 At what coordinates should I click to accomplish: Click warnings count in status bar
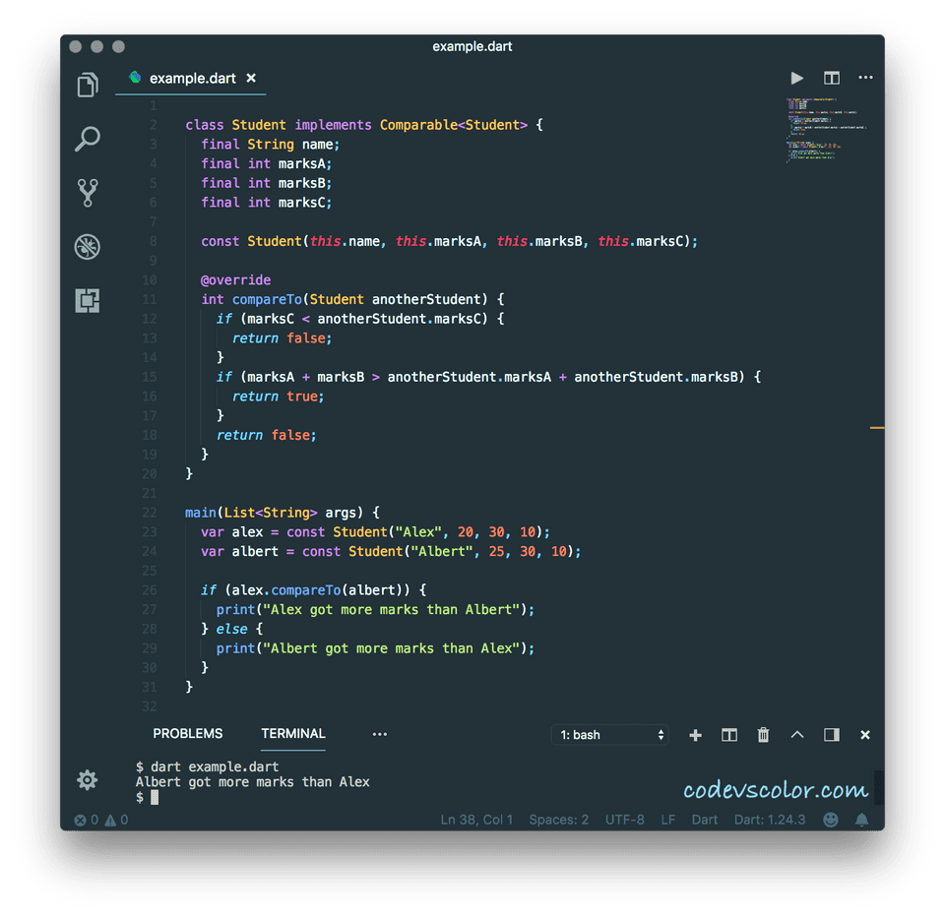click(x=116, y=820)
